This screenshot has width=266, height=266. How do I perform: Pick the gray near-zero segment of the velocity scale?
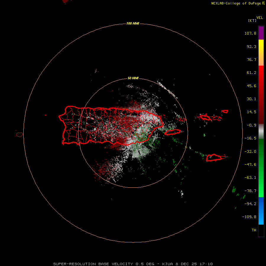pos(261,132)
